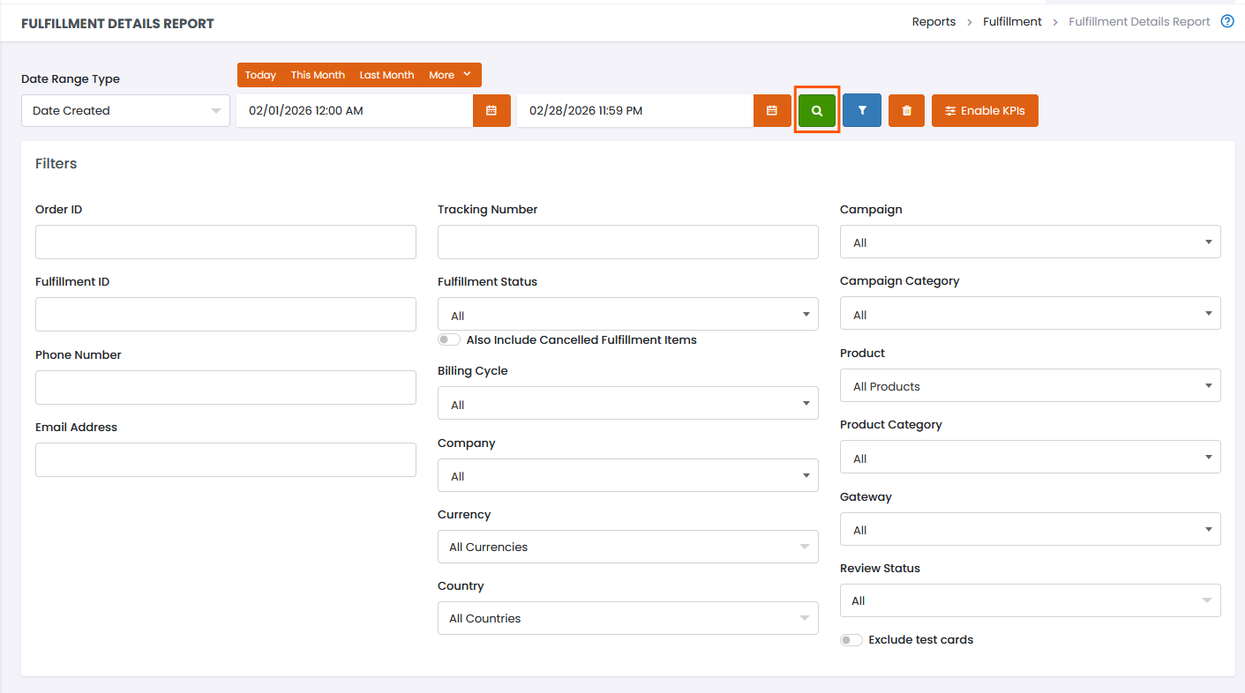This screenshot has width=1245, height=693.
Task: Open the Fulfillment breadcrumb link
Action: click(1012, 22)
